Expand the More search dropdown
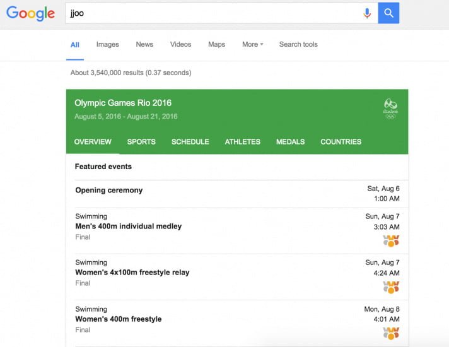Screen dimensions: 449x347 pyautogui.click(x=252, y=44)
